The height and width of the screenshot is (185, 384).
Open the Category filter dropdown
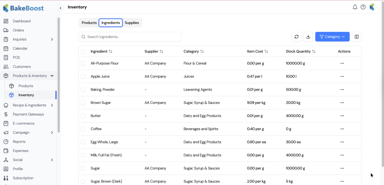(332, 37)
